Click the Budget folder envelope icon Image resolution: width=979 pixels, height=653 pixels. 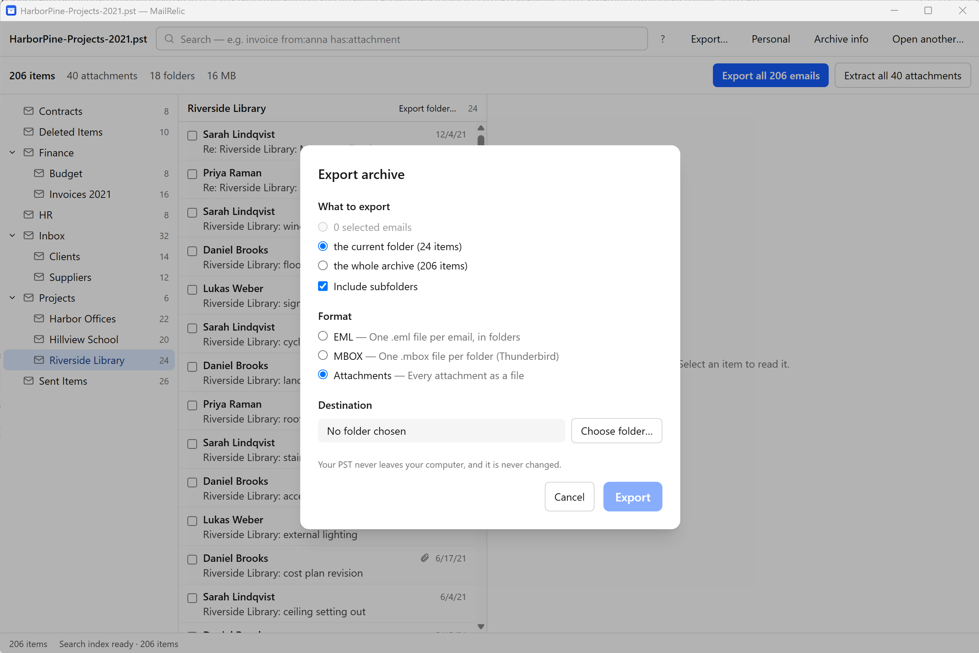click(39, 173)
